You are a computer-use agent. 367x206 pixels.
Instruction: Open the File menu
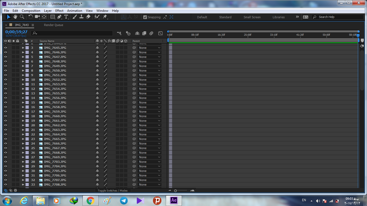[x=6, y=11]
